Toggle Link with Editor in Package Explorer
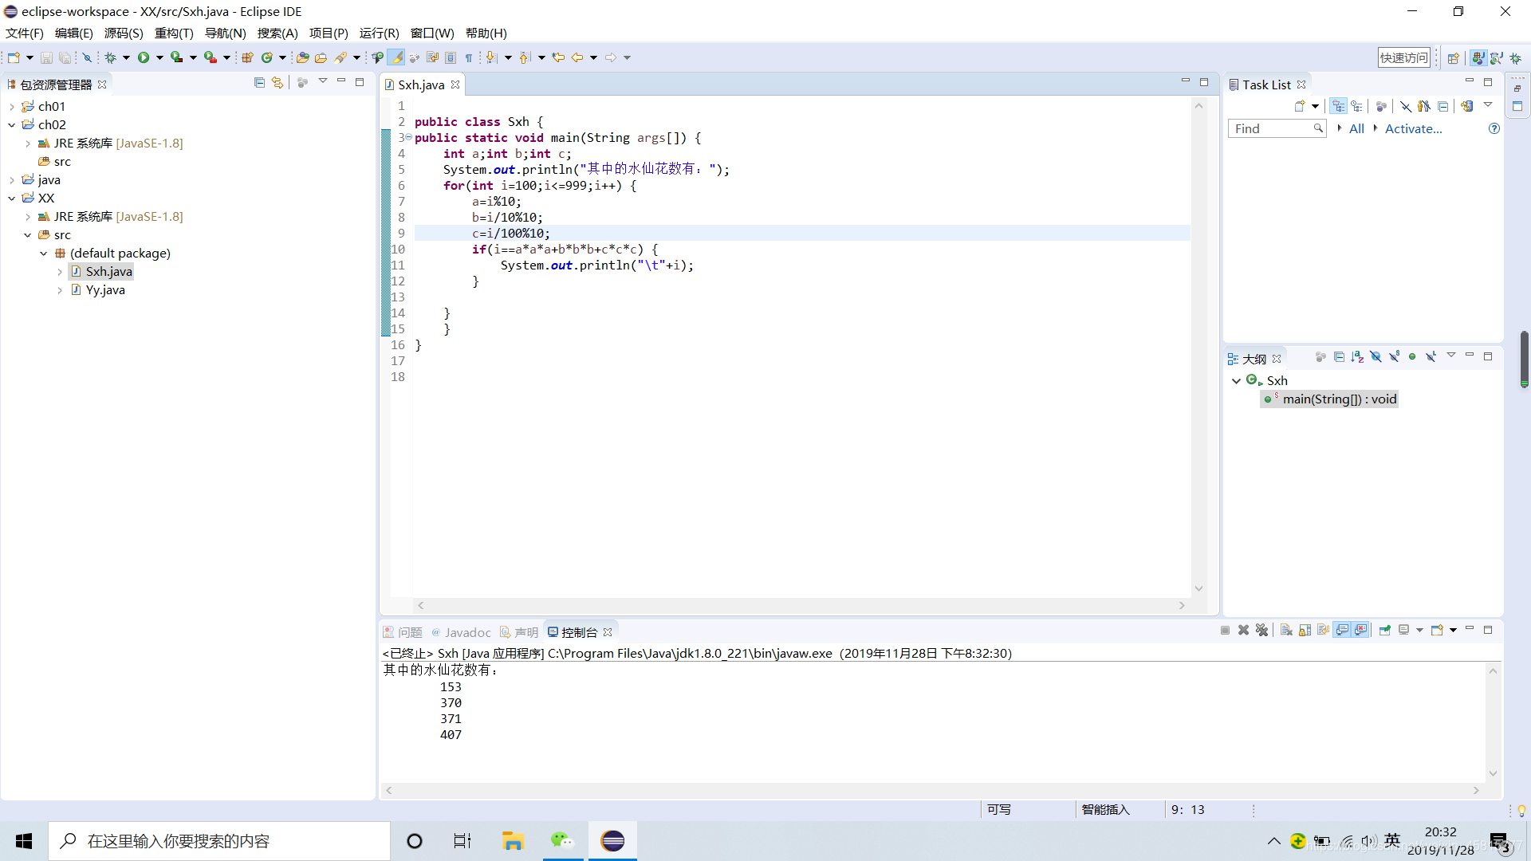The image size is (1531, 861). pos(277,82)
